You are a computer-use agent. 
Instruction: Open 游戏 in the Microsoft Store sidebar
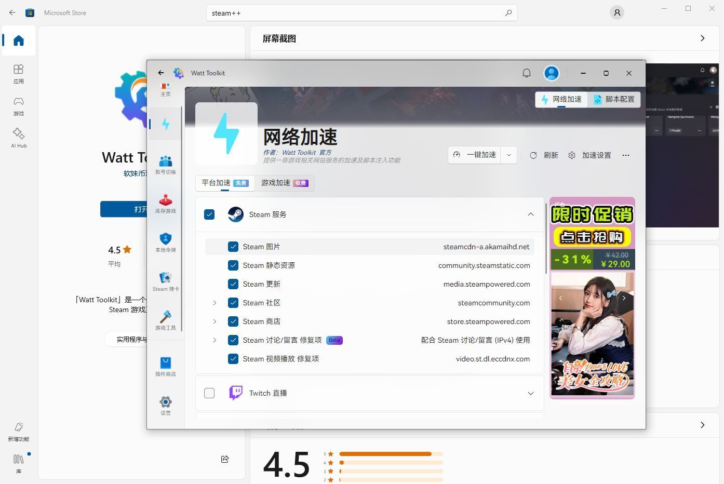click(19, 106)
